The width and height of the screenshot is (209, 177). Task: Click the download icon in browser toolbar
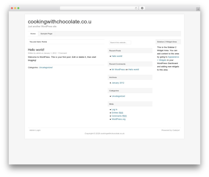[x=142, y=8]
